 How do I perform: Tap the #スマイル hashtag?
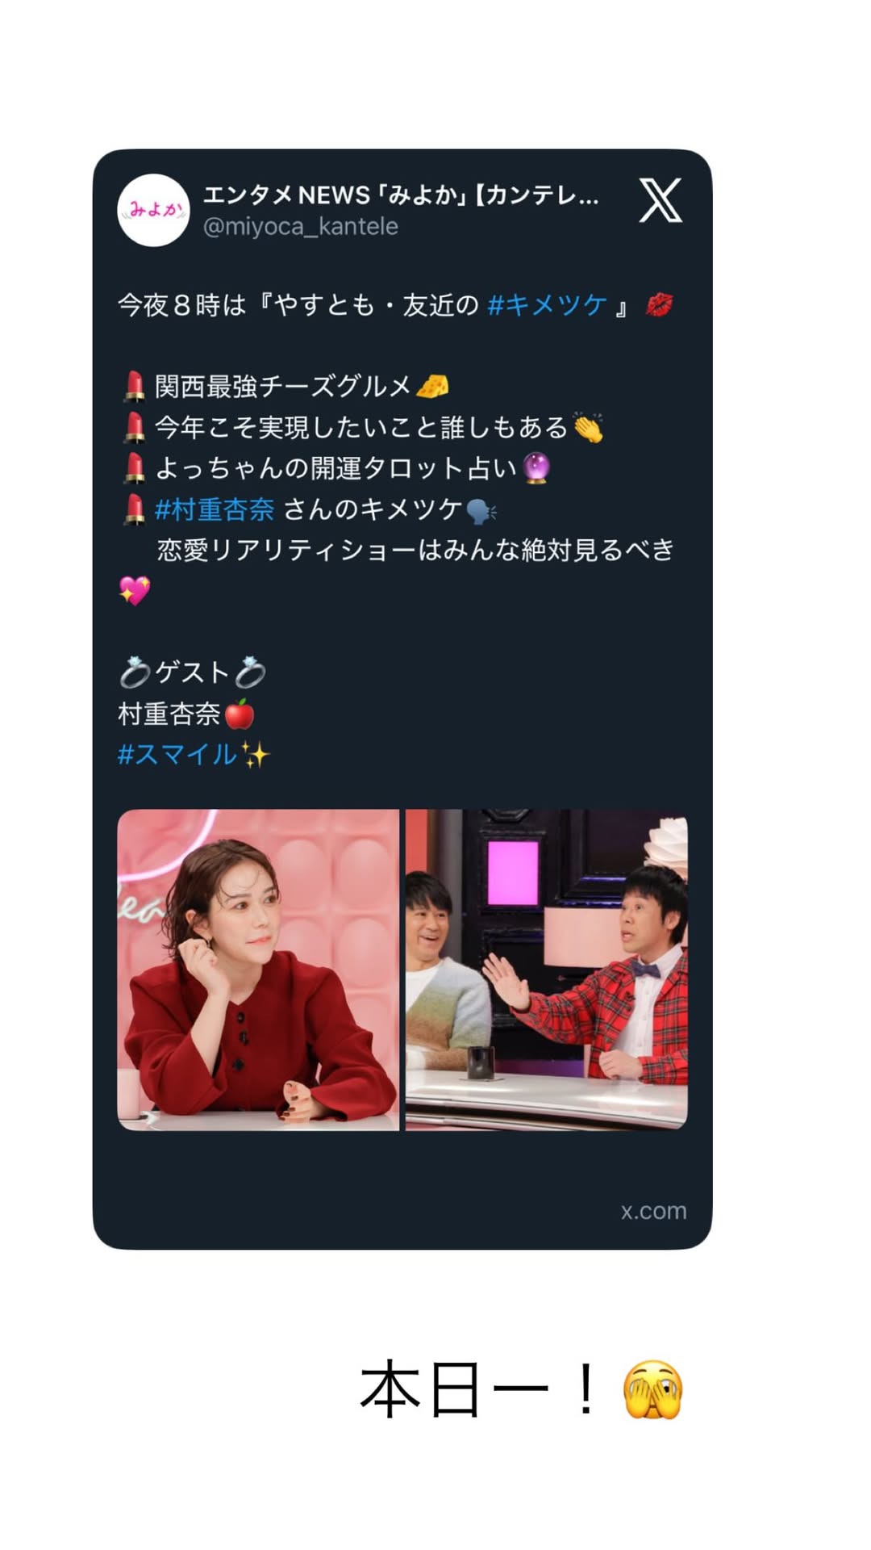(177, 755)
